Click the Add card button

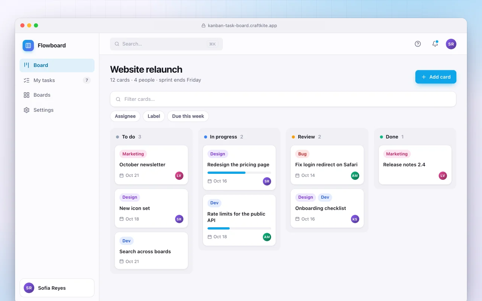(x=436, y=77)
